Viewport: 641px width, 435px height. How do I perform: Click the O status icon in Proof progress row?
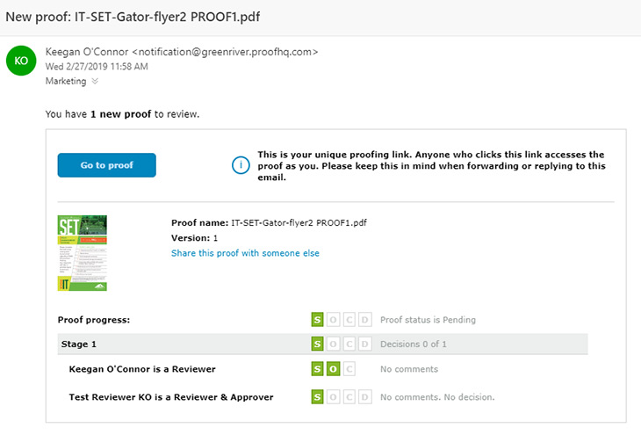point(333,320)
